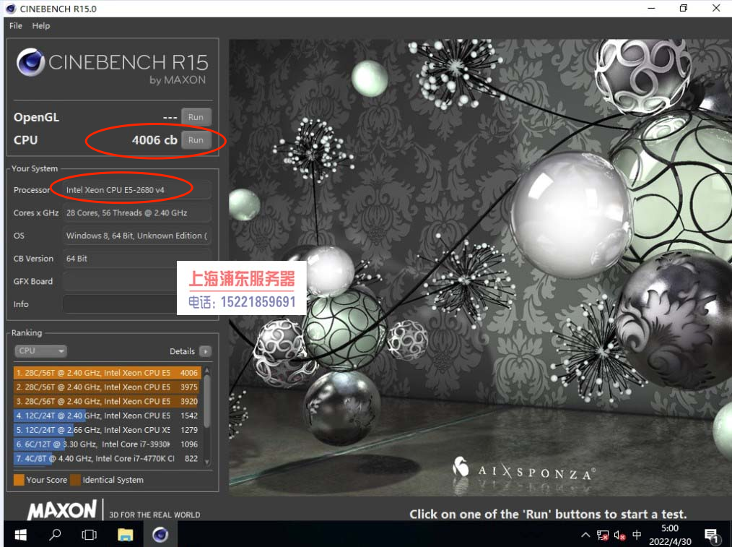Open the File menu
Screen dimensions: 732x547
(x=15, y=25)
